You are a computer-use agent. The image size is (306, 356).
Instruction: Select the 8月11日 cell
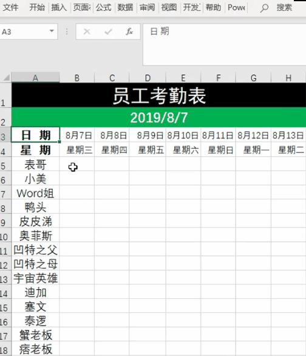[218, 135]
